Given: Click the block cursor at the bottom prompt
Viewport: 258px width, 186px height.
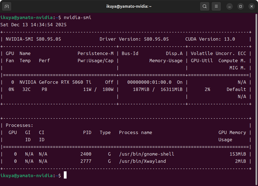Looking at the screenshot, I should [x=65, y=175].
